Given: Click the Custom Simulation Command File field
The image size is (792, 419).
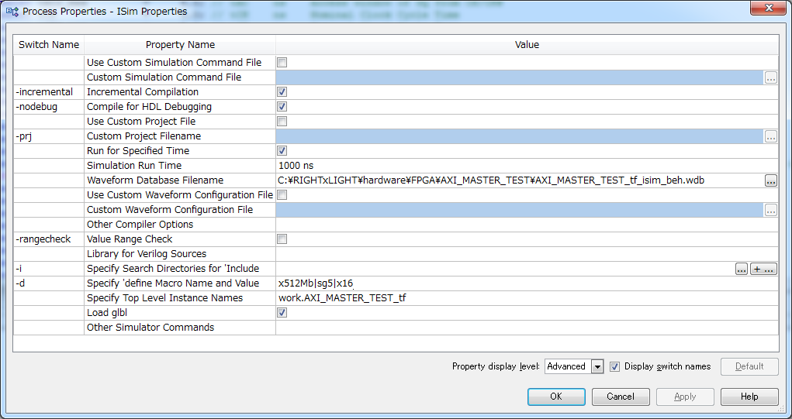Looking at the screenshot, I should click(x=519, y=77).
